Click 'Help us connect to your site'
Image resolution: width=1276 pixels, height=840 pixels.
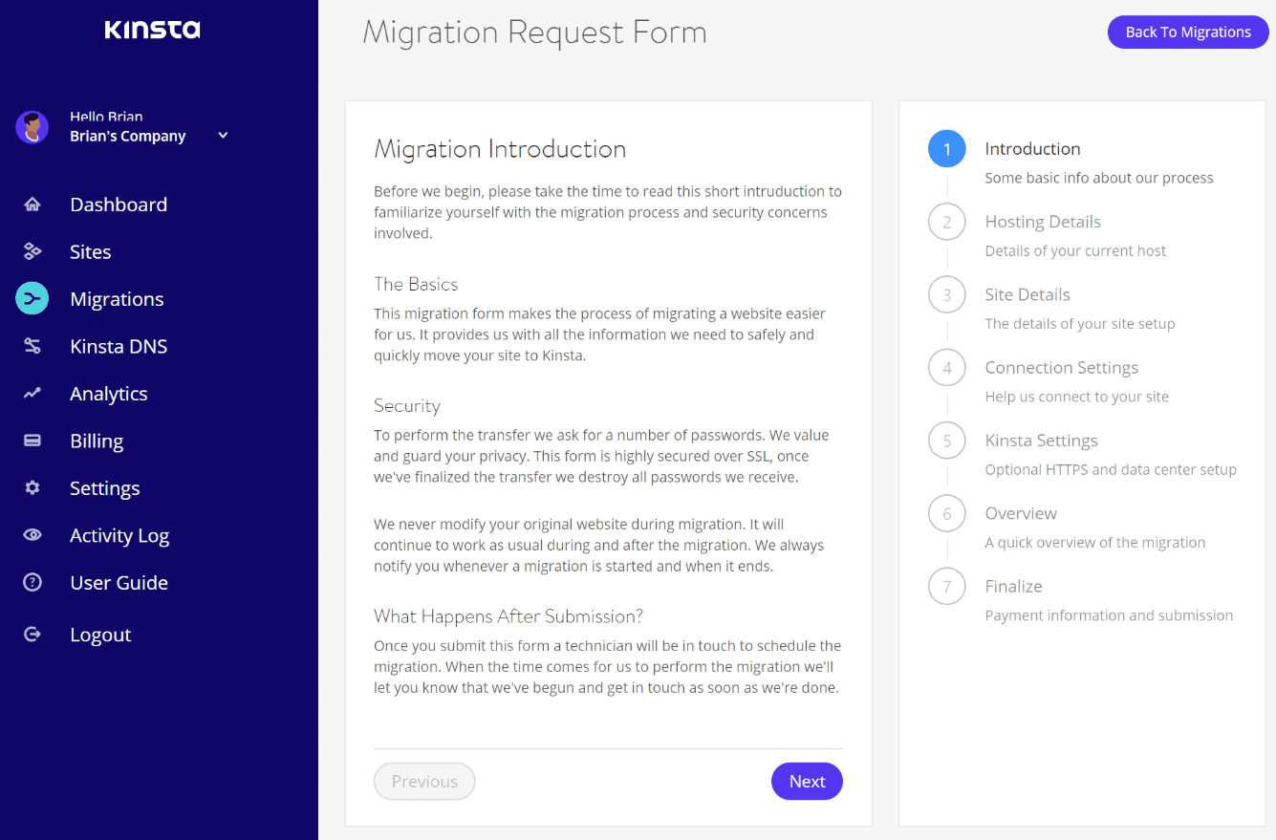click(1076, 397)
